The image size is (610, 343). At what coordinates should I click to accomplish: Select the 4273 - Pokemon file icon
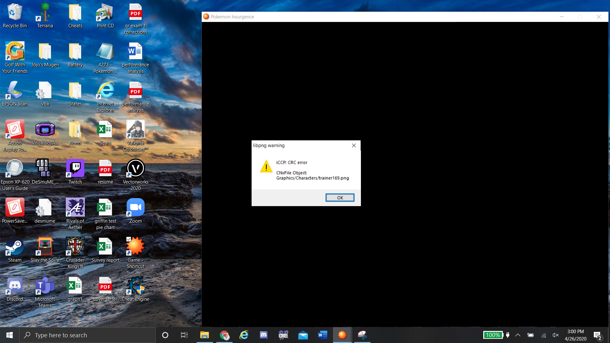(x=105, y=57)
